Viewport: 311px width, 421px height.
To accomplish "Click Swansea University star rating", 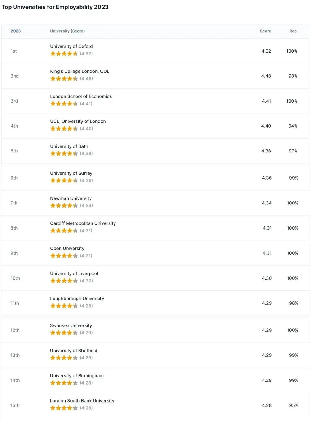I will tap(64, 333).
